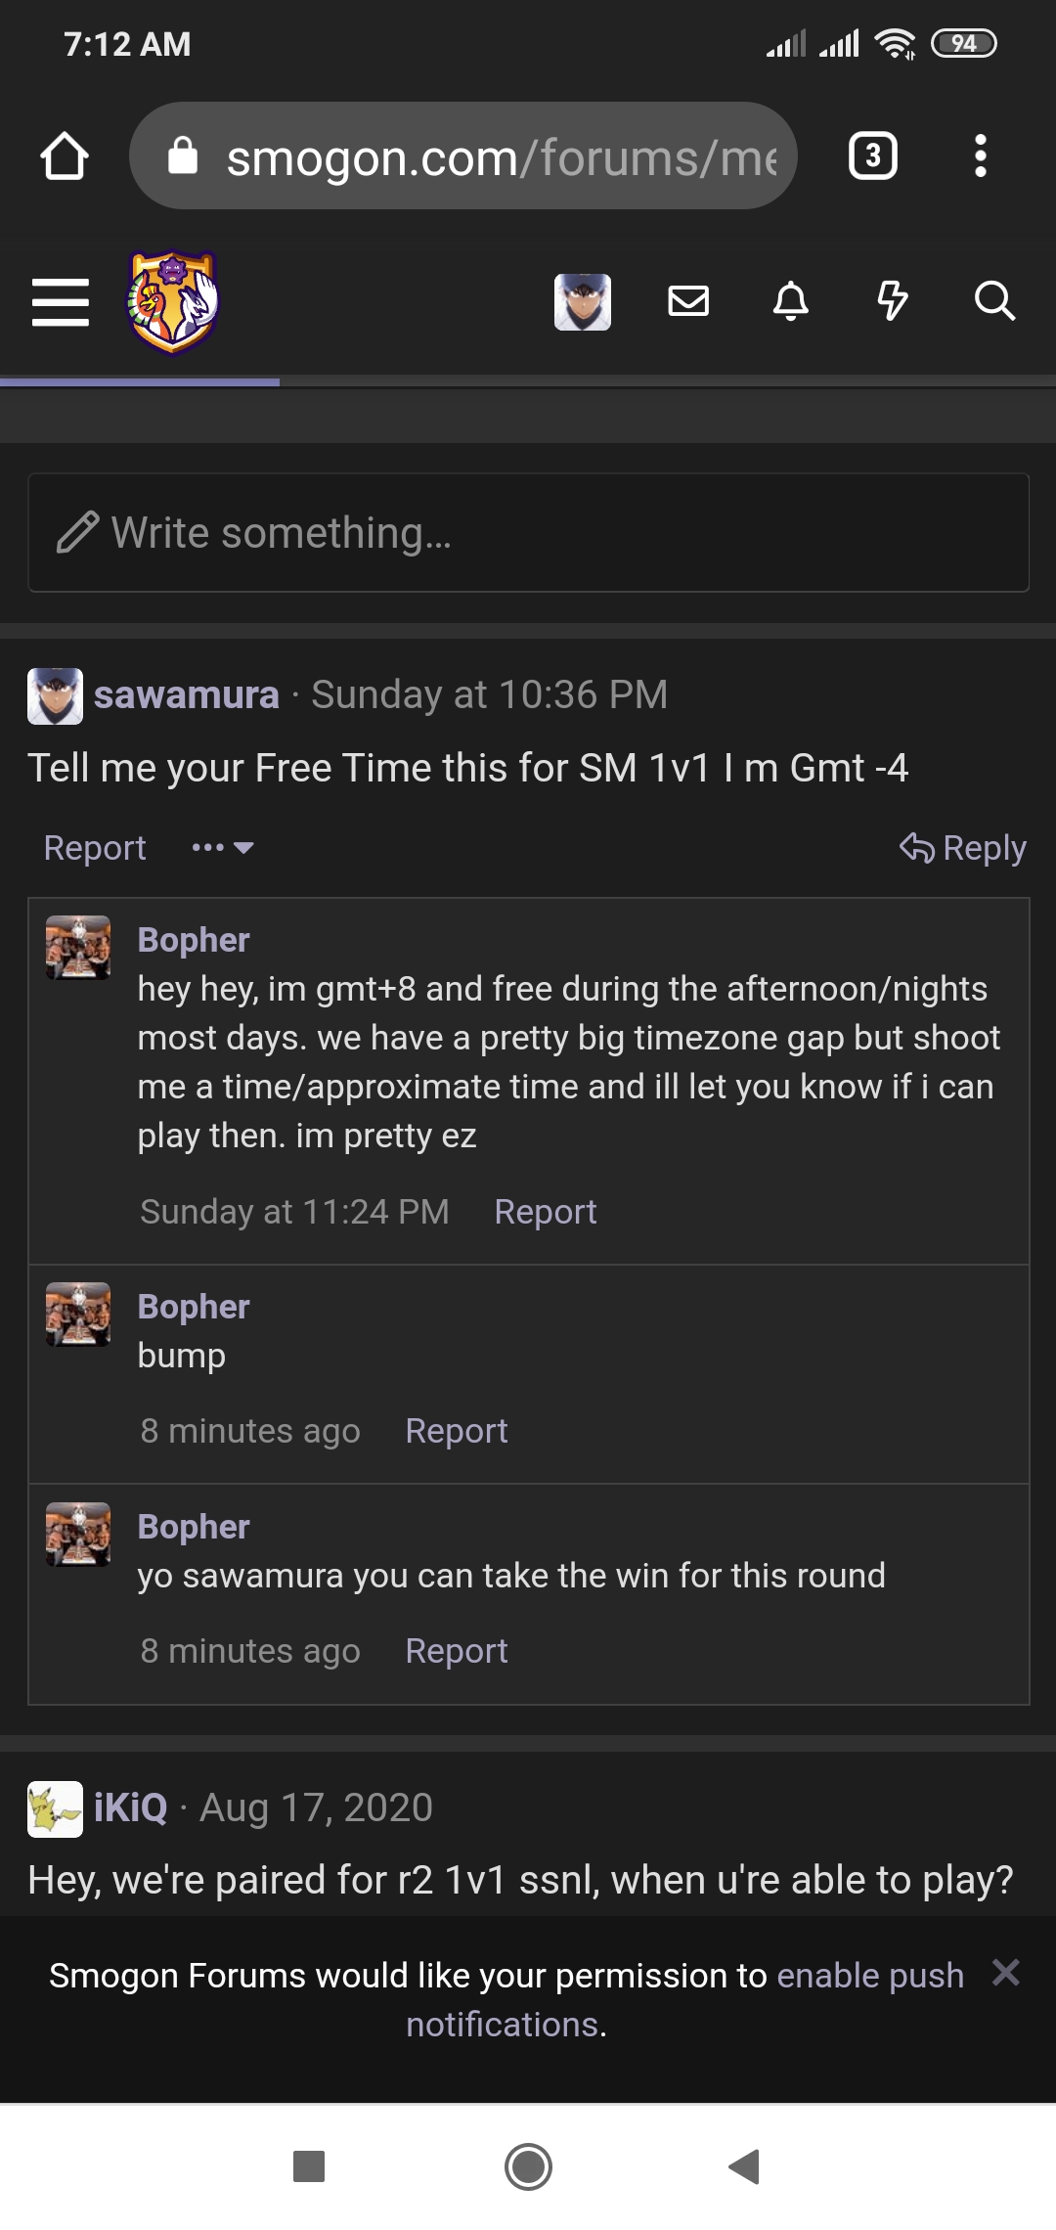Screen dimensions: 1056x2230
Task: Expand the three-dots post options dropdown
Action: point(223,848)
